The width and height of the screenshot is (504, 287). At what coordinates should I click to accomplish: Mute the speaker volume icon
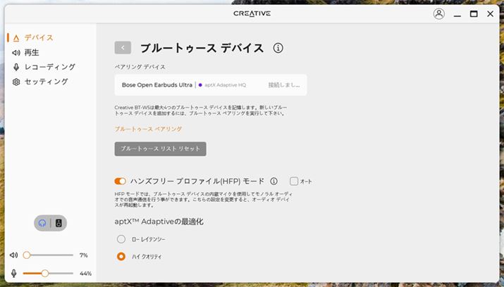pyautogui.click(x=14, y=255)
